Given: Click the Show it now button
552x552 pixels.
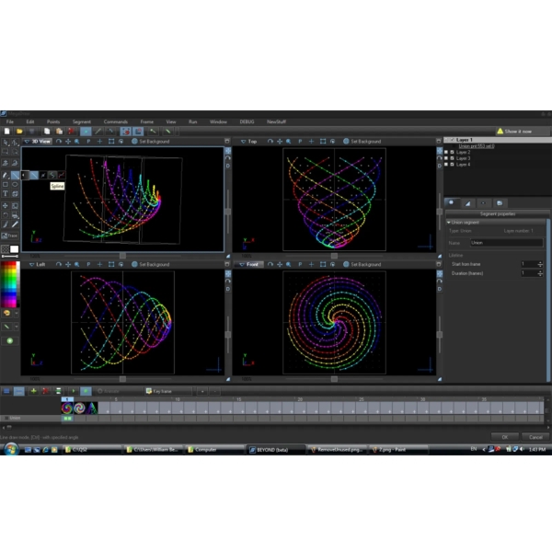Looking at the screenshot, I should pyautogui.click(x=523, y=132).
